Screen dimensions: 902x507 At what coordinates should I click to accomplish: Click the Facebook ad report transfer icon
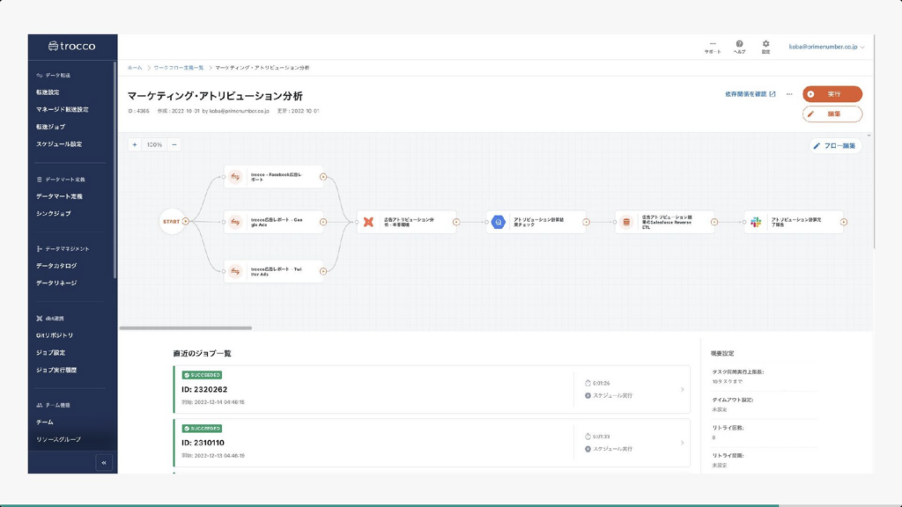point(235,176)
